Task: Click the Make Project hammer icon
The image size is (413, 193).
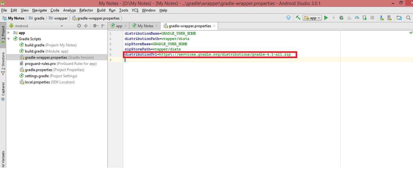Action: point(298,18)
